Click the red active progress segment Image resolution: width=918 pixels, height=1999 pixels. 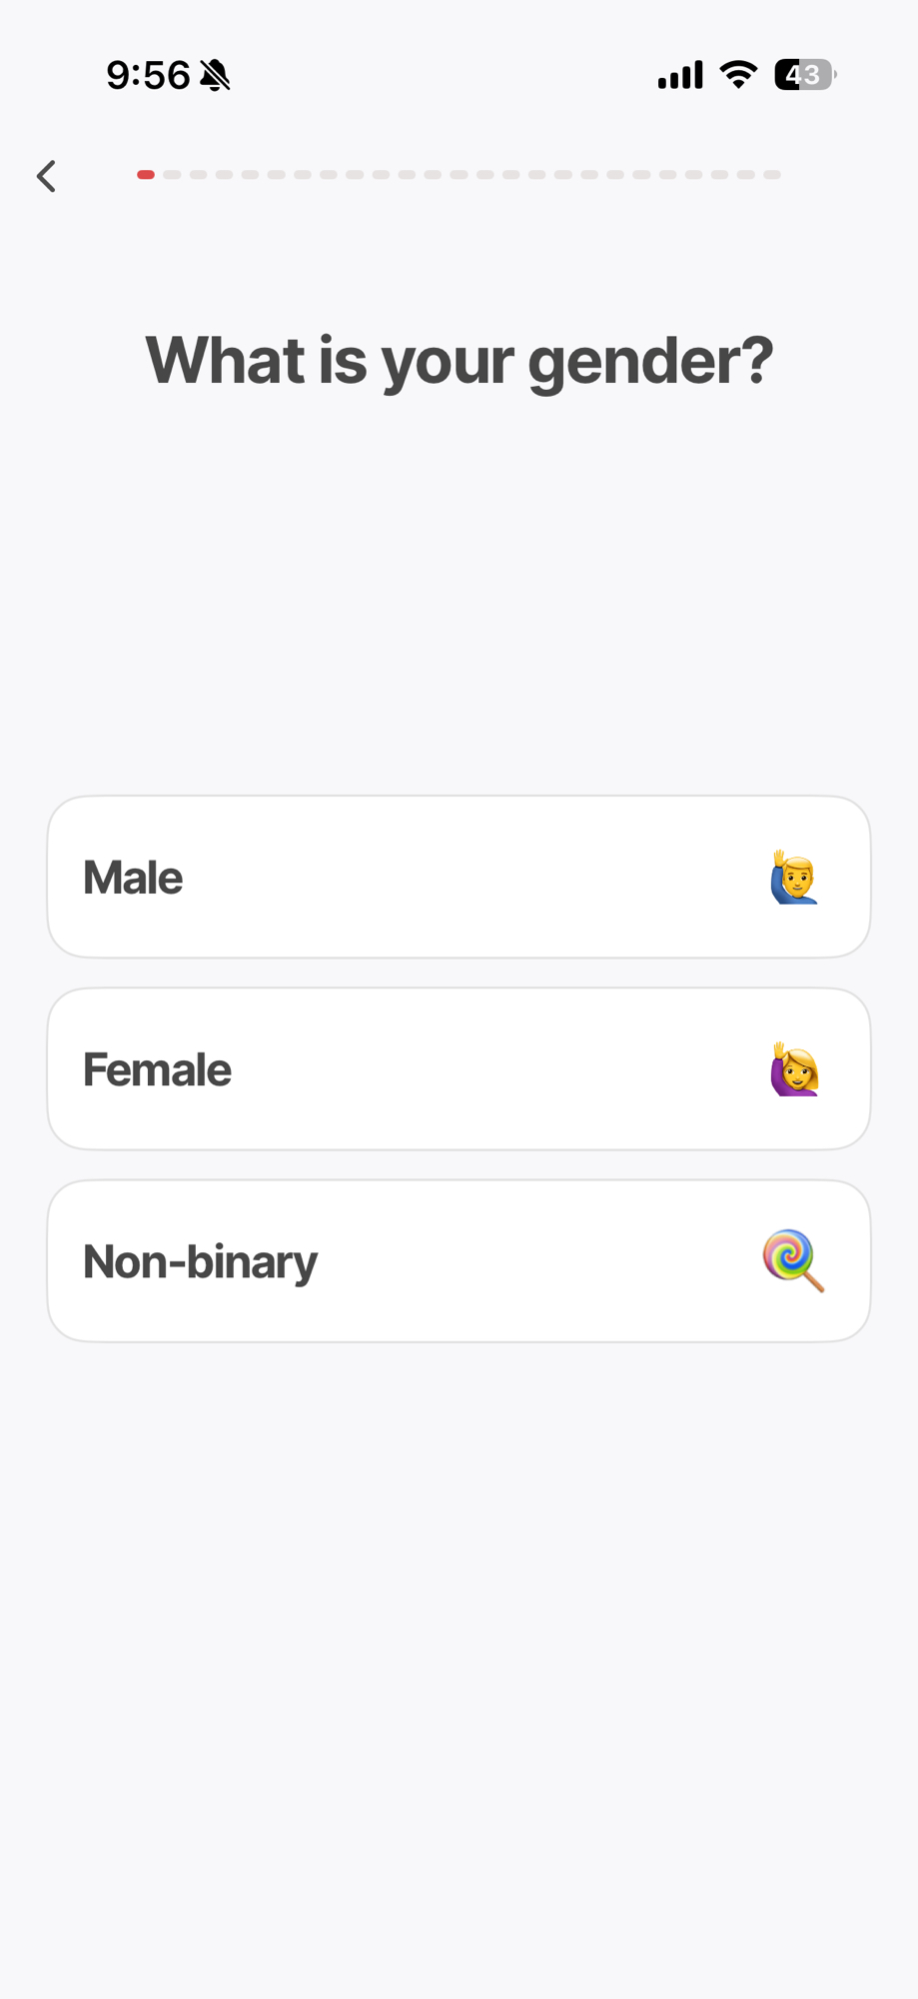tap(146, 175)
